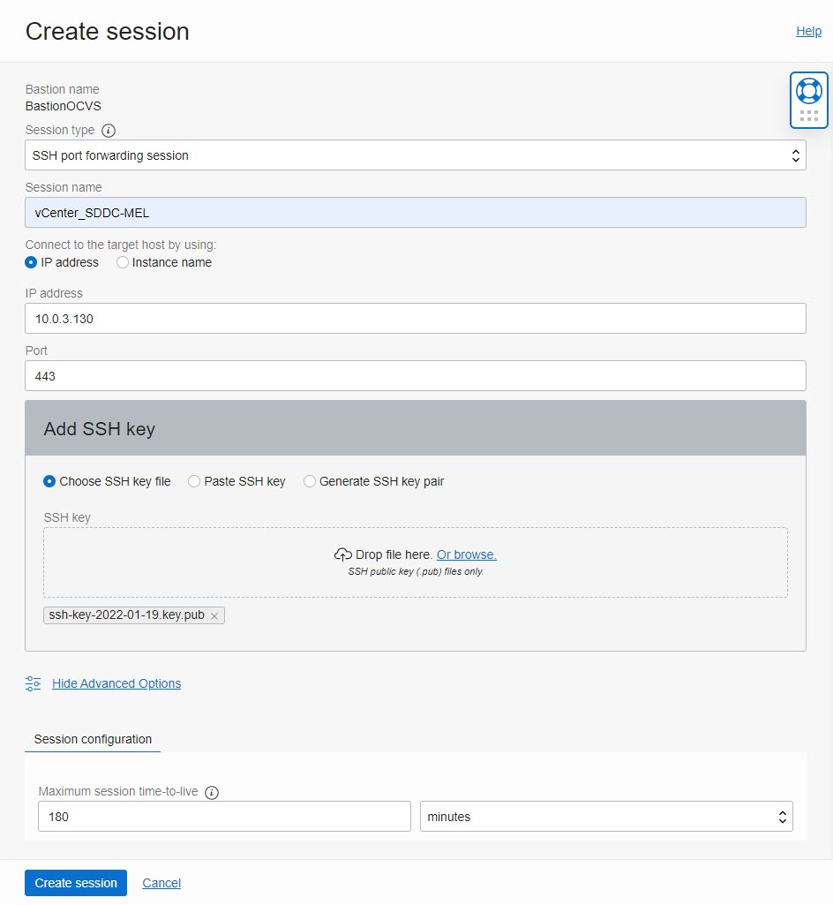This screenshot has height=905, width=833.
Task: Click the Create session button
Action: point(75,882)
